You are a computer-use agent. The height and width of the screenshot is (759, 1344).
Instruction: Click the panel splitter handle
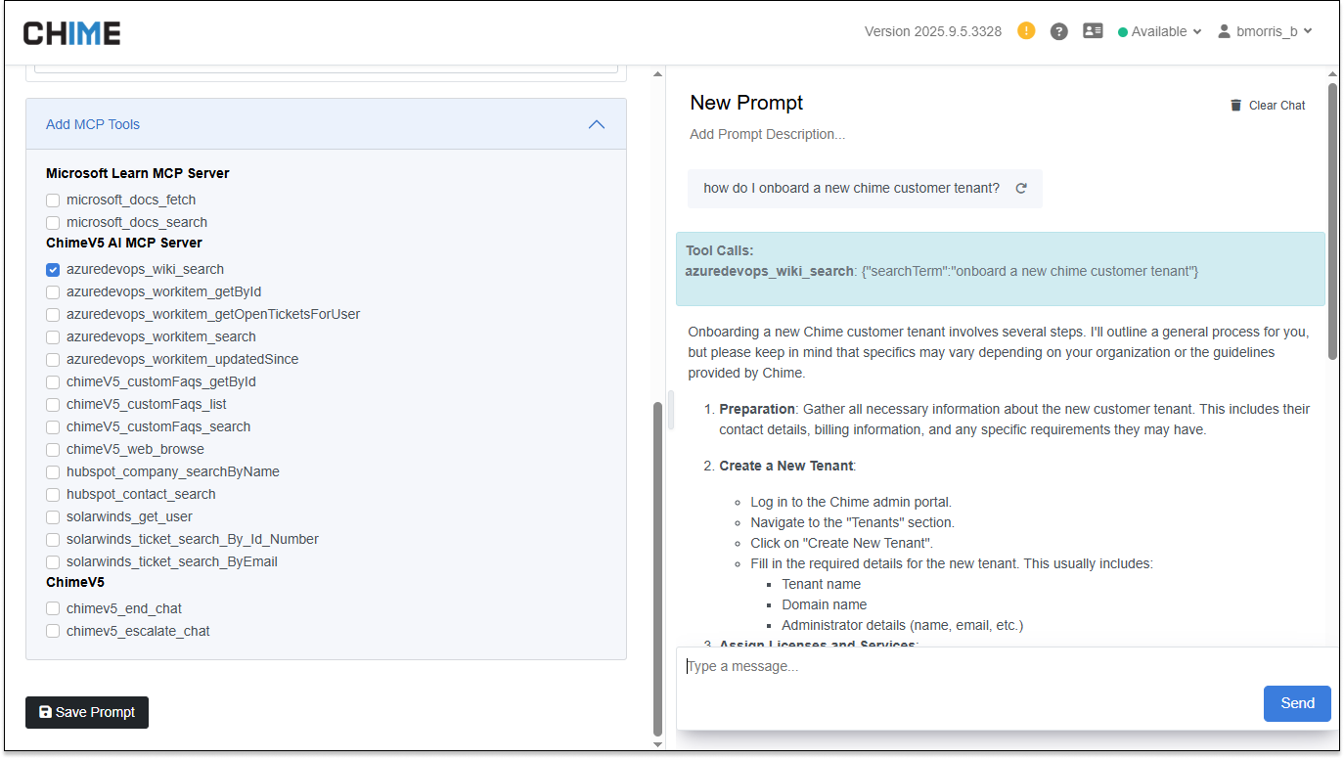tap(671, 410)
